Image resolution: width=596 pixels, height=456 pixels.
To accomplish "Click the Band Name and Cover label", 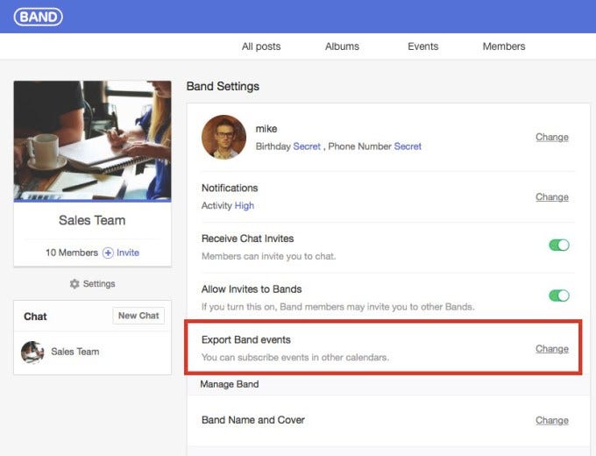I will [253, 420].
